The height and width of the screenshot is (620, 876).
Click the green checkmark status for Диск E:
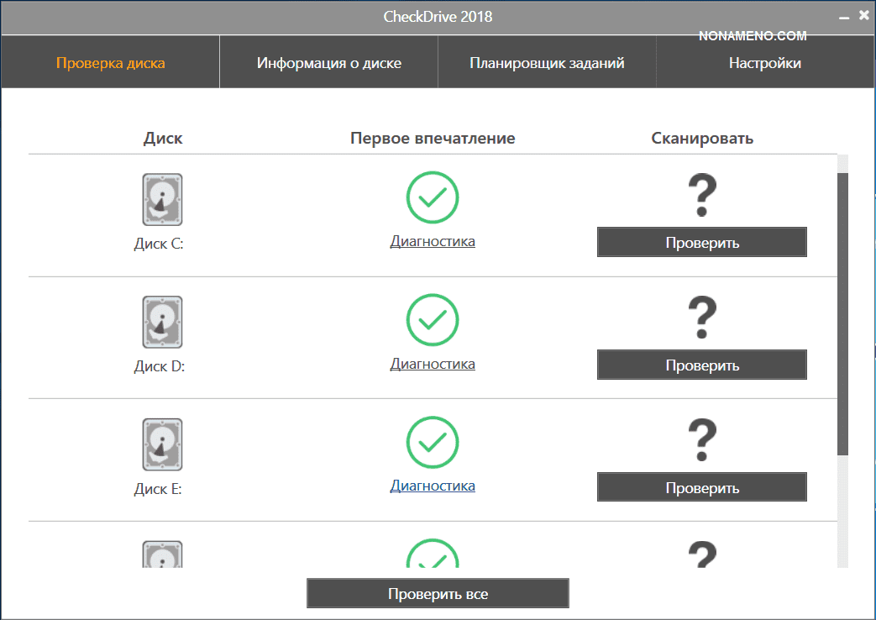[x=433, y=443]
